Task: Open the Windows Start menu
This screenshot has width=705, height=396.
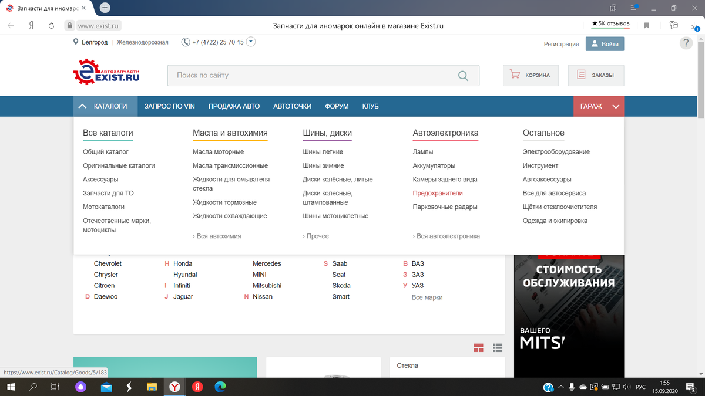Action: [11, 387]
